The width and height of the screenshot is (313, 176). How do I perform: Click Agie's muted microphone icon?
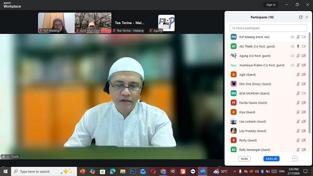[298, 74]
